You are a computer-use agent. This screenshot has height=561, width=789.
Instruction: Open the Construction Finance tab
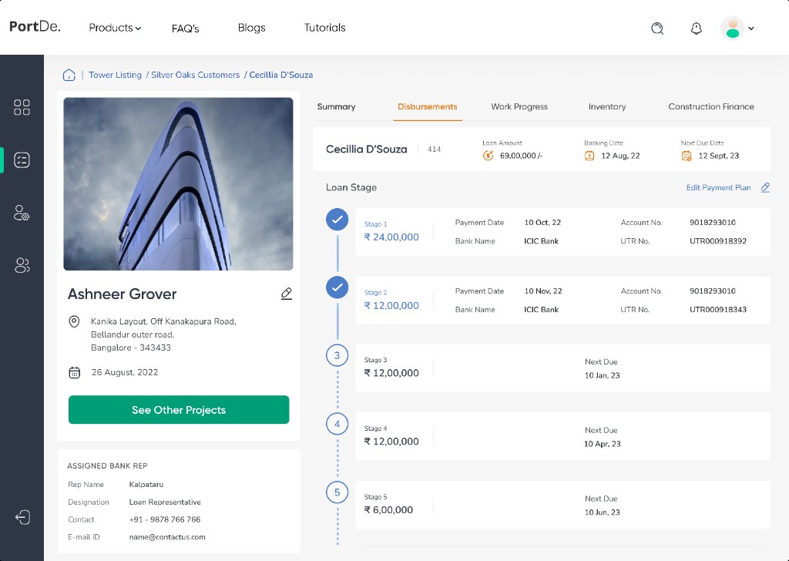point(711,106)
